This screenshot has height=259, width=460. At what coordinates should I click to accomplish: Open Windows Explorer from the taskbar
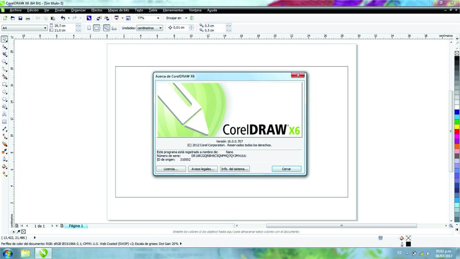[x=26, y=253]
